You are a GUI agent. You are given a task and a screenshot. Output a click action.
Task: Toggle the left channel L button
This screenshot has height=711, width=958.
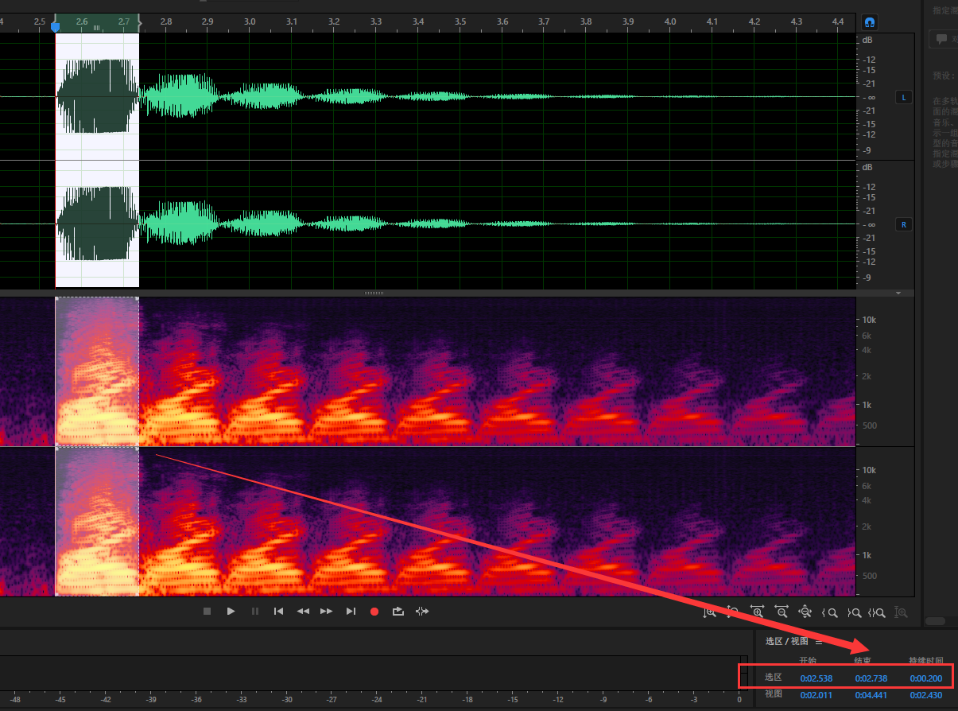(903, 97)
